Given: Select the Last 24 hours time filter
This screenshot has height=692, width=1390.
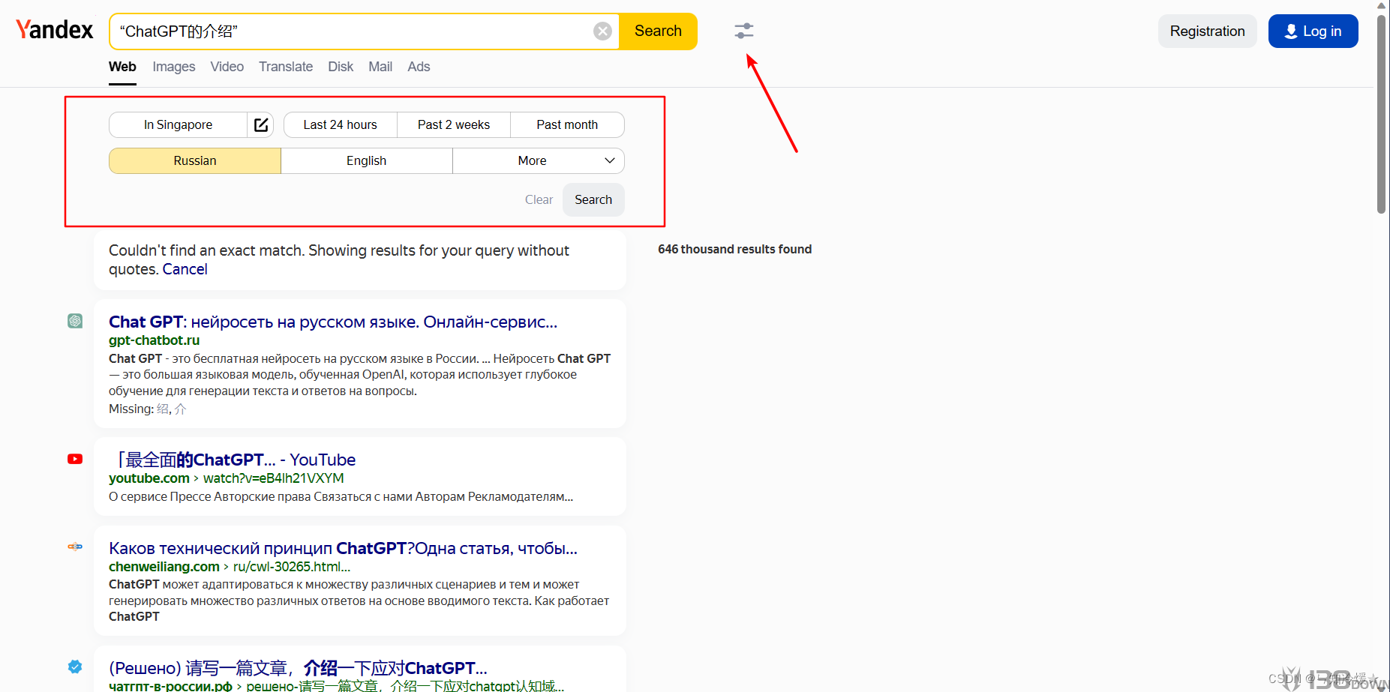Looking at the screenshot, I should [341, 124].
